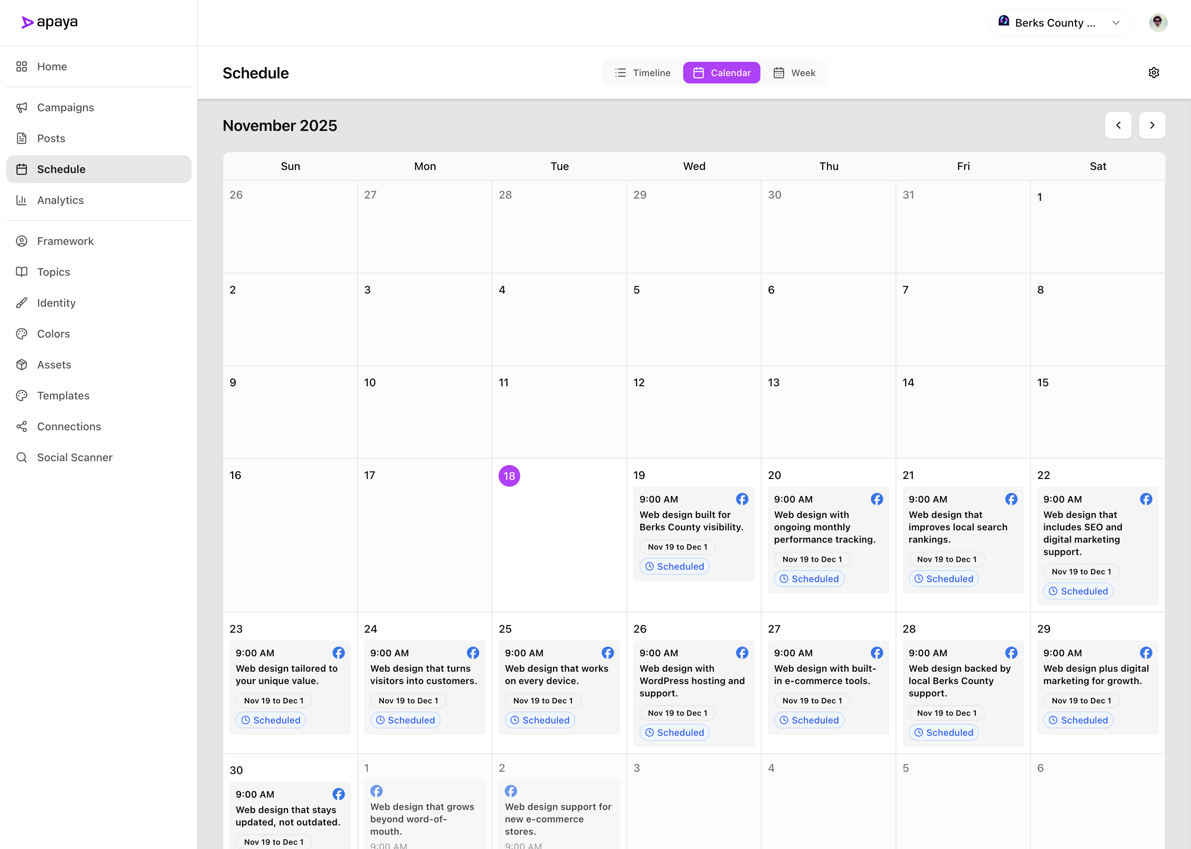Select the Identity pen icon
The height and width of the screenshot is (849, 1191).
21,303
